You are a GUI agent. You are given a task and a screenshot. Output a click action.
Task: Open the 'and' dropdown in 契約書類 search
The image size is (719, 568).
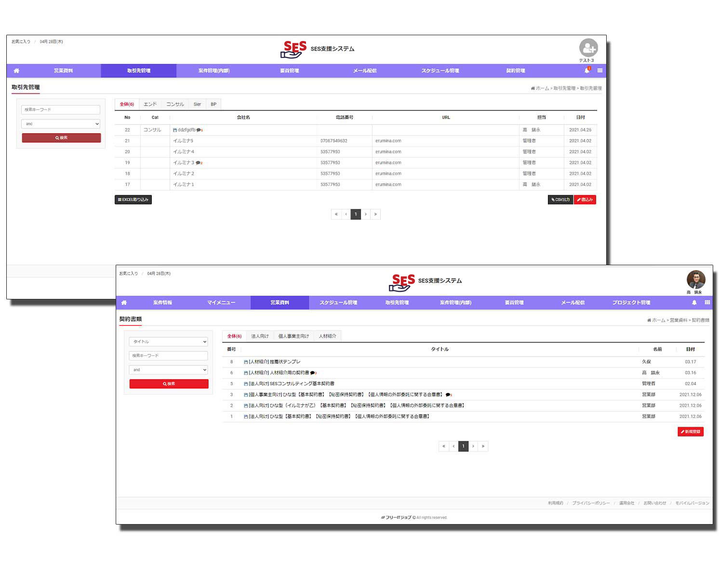click(x=168, y=370)
